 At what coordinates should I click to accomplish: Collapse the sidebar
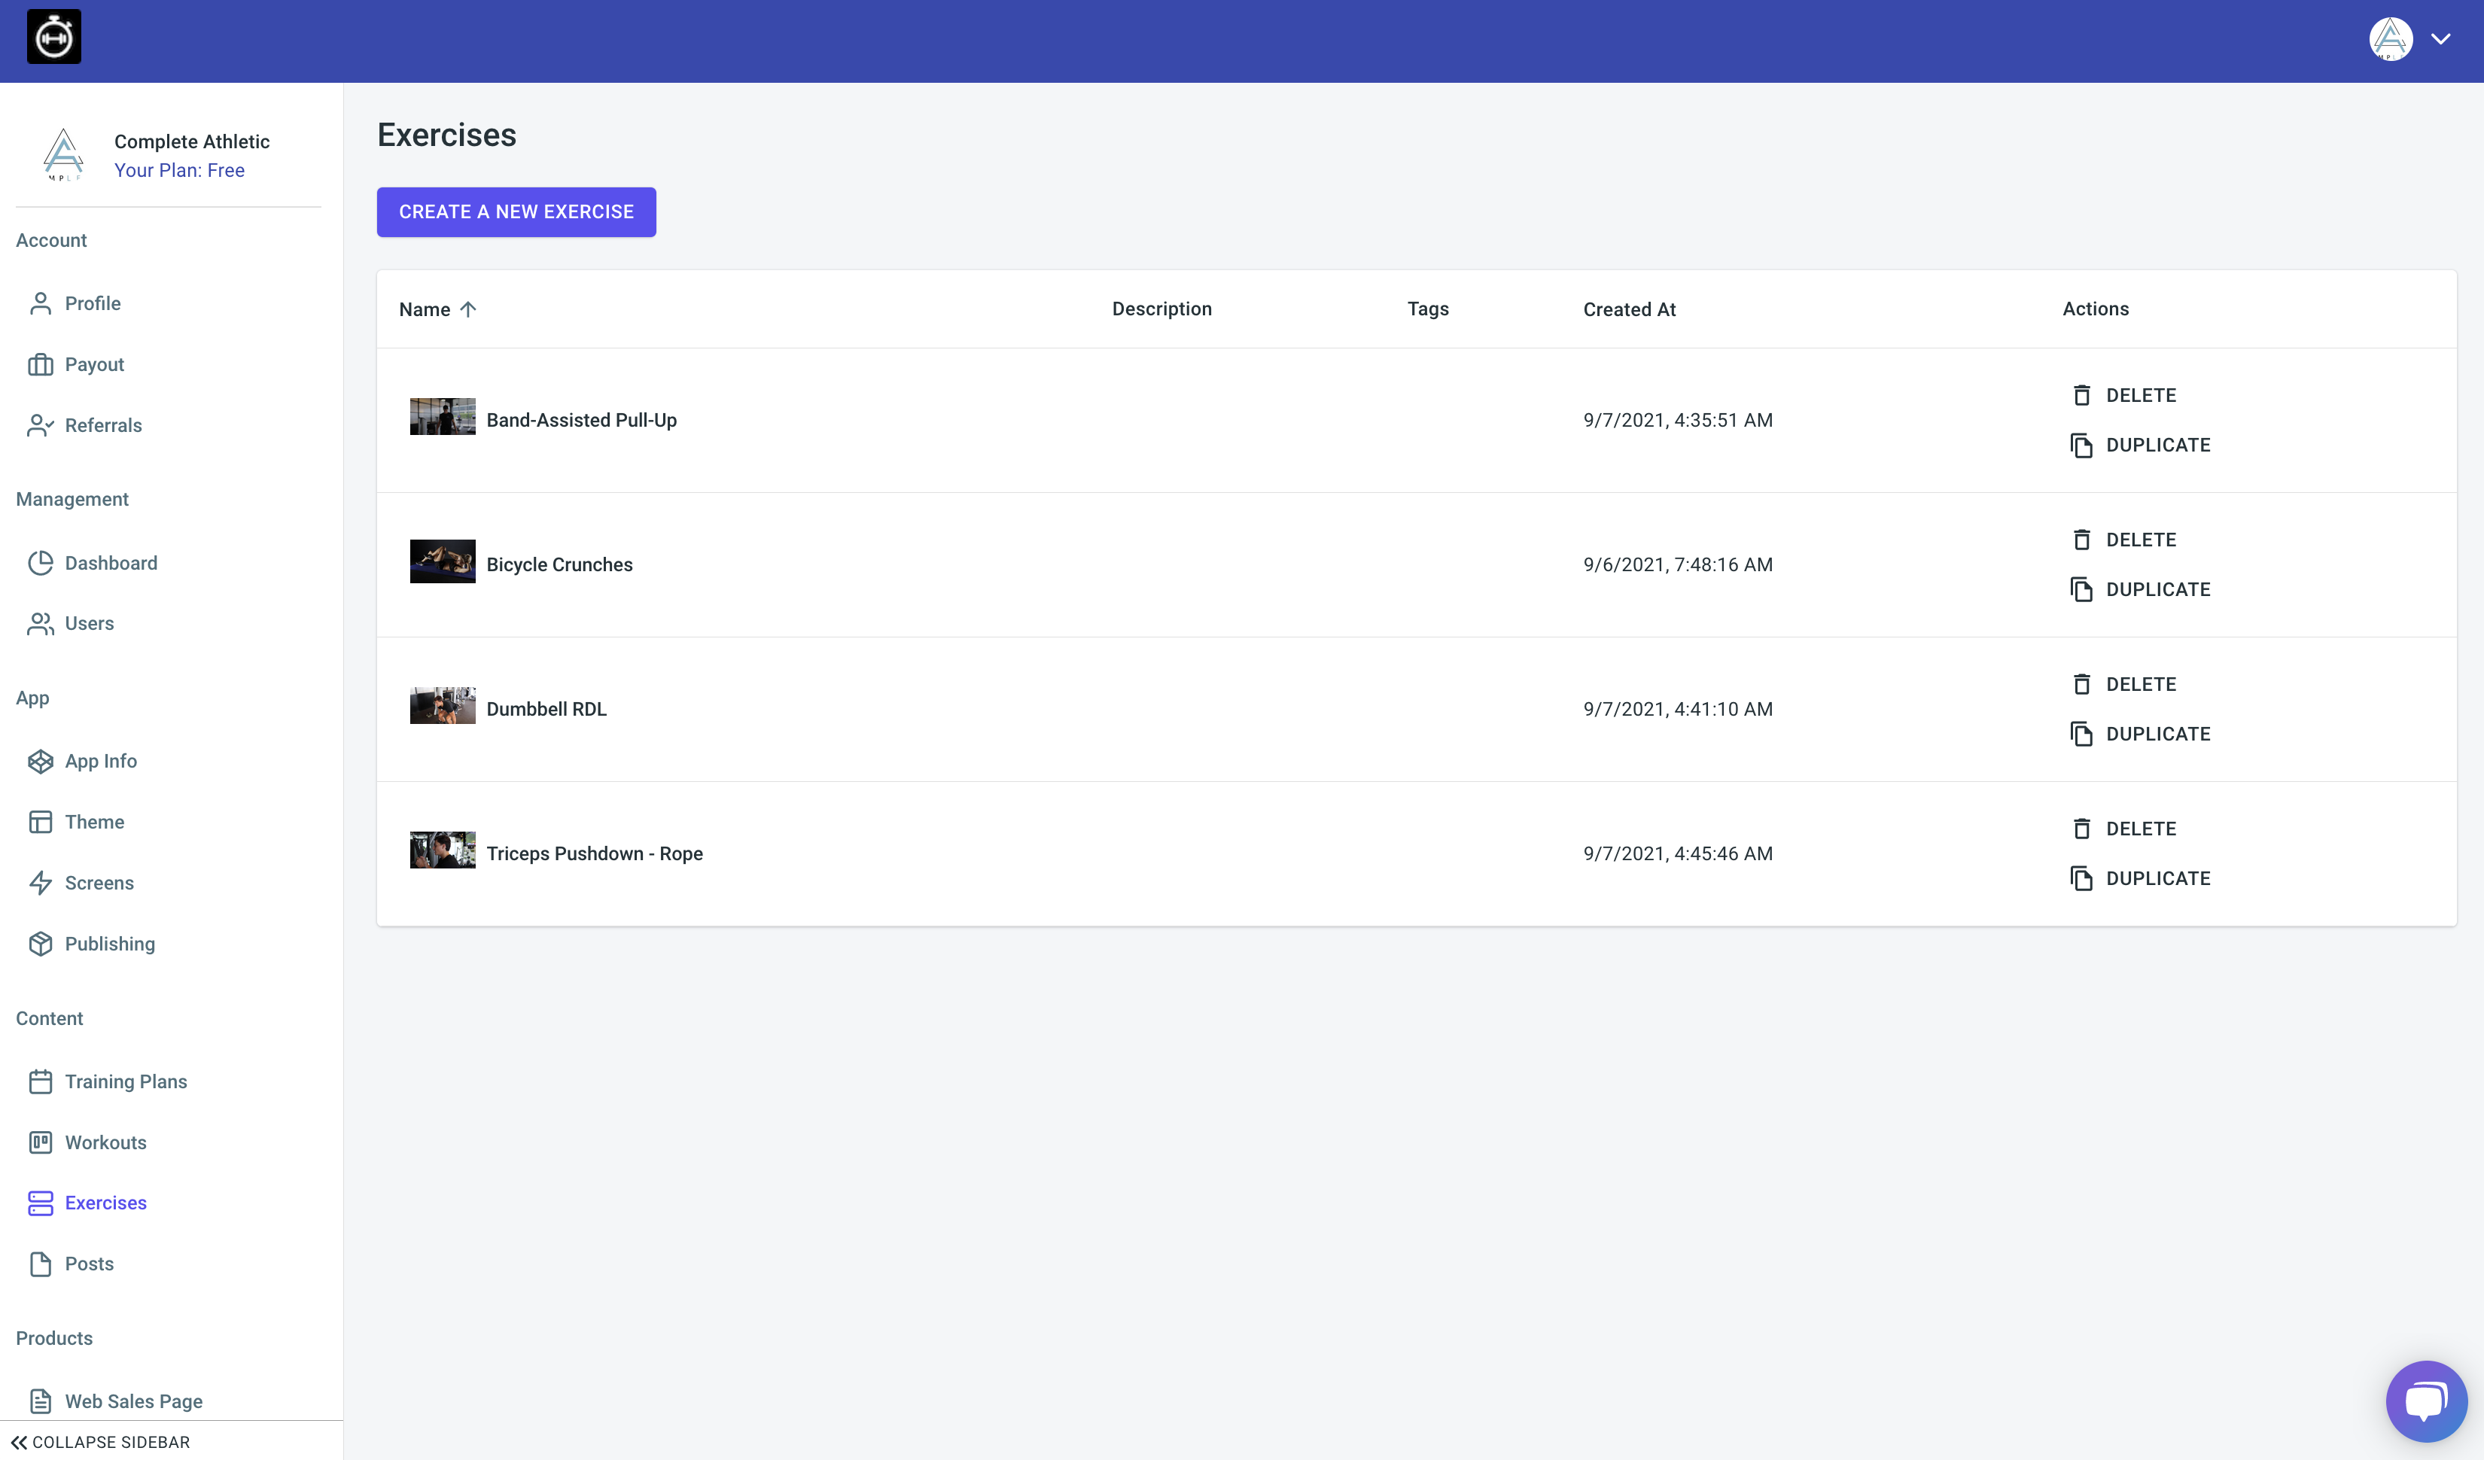point(101,1441)
